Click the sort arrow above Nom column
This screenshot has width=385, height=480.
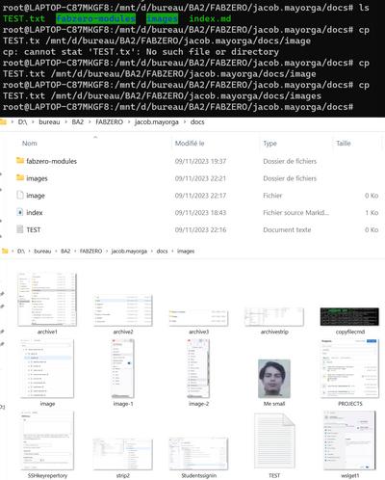click(95, 137)
